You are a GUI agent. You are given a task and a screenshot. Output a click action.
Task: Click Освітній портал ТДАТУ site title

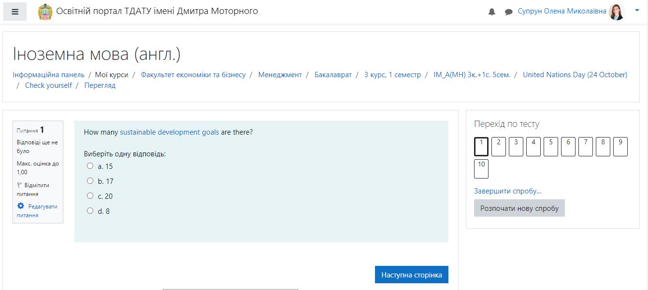coord(157,11)
